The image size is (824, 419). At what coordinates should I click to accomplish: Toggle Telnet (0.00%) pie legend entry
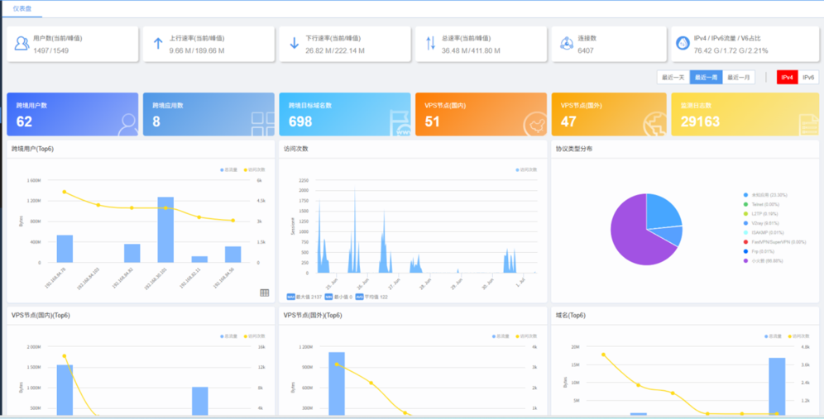pos(761,204)
